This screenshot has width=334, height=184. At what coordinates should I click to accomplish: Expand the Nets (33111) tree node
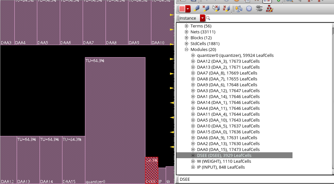click(x=187, y=32)
